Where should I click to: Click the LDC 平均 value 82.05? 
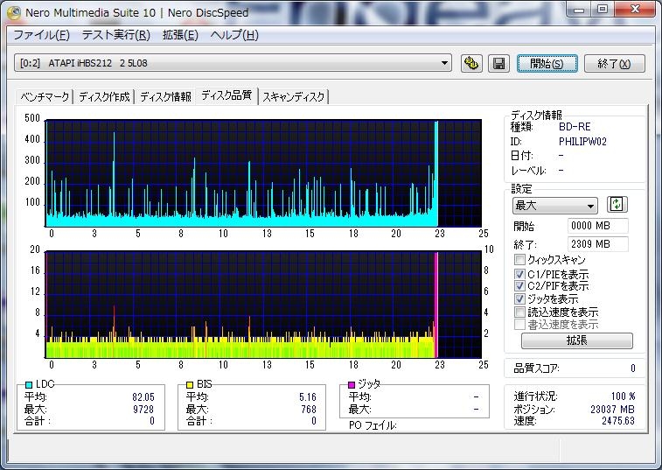(x=143, y=397)
